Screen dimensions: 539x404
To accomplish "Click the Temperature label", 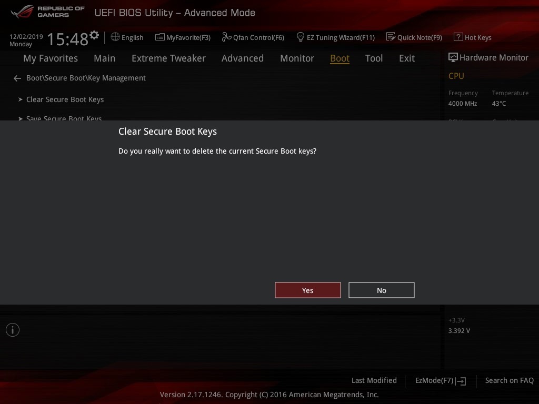I will [510, 93].
